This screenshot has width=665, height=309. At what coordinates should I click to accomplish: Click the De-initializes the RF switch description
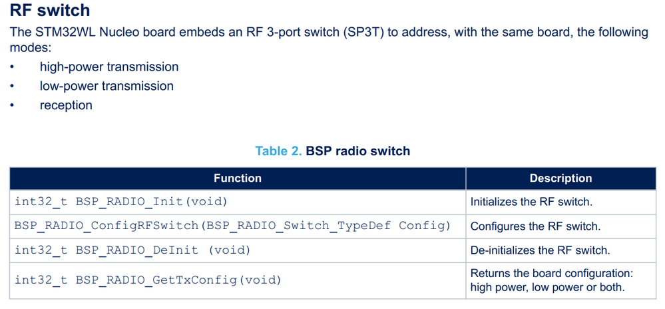click(541, 250)
